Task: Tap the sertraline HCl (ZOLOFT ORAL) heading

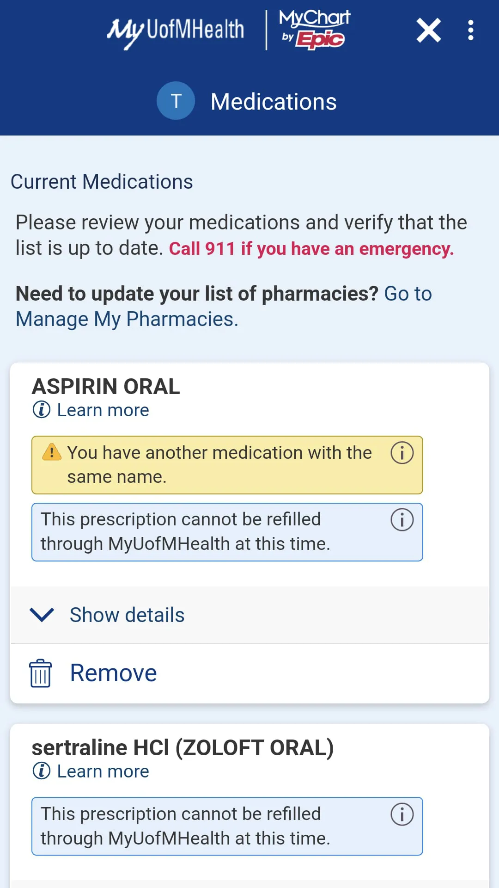Action: click(183, 748)
